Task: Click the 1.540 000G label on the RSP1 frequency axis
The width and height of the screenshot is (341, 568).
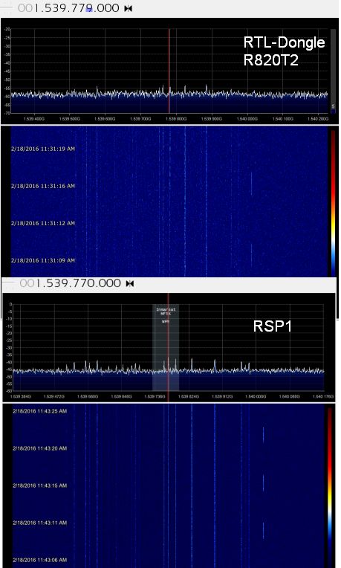Action: pos(256,397)
